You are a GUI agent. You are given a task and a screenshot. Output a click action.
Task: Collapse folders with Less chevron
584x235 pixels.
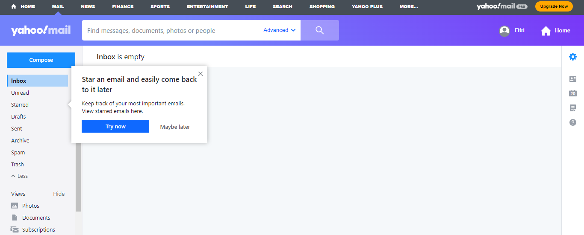coord(20,176)
